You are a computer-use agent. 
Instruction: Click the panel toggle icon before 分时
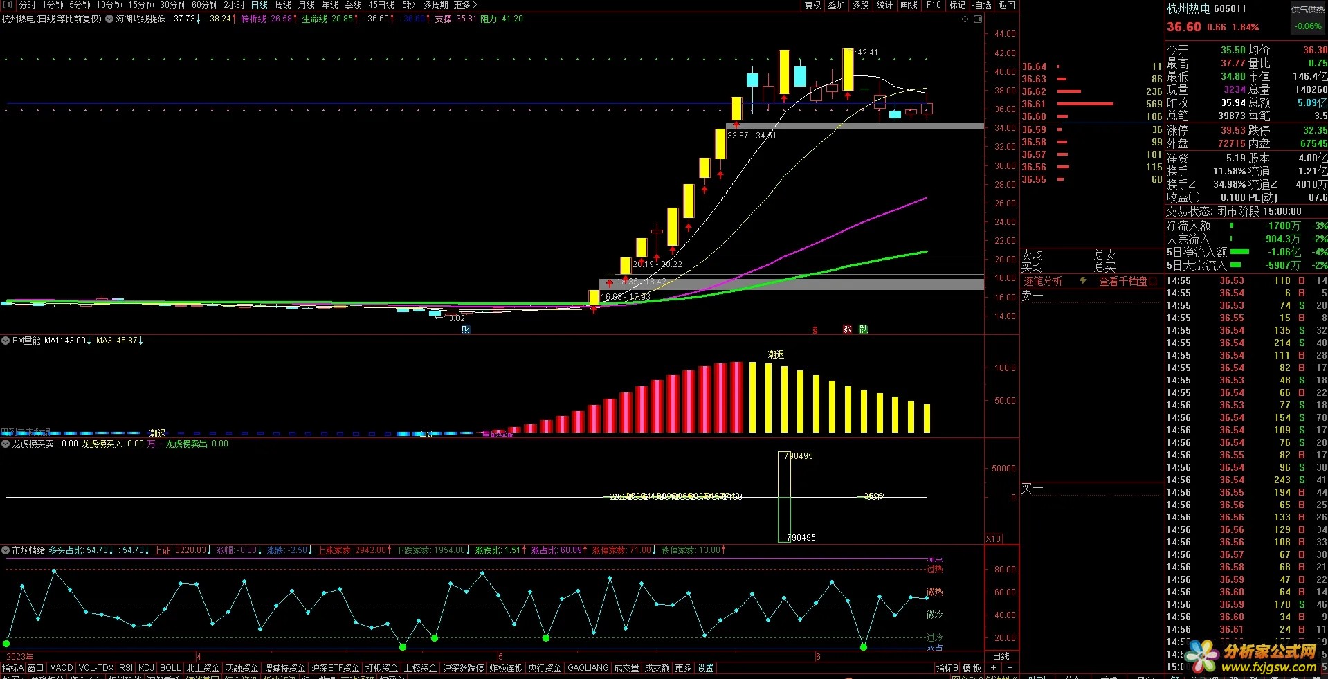[x=8, y=5]
